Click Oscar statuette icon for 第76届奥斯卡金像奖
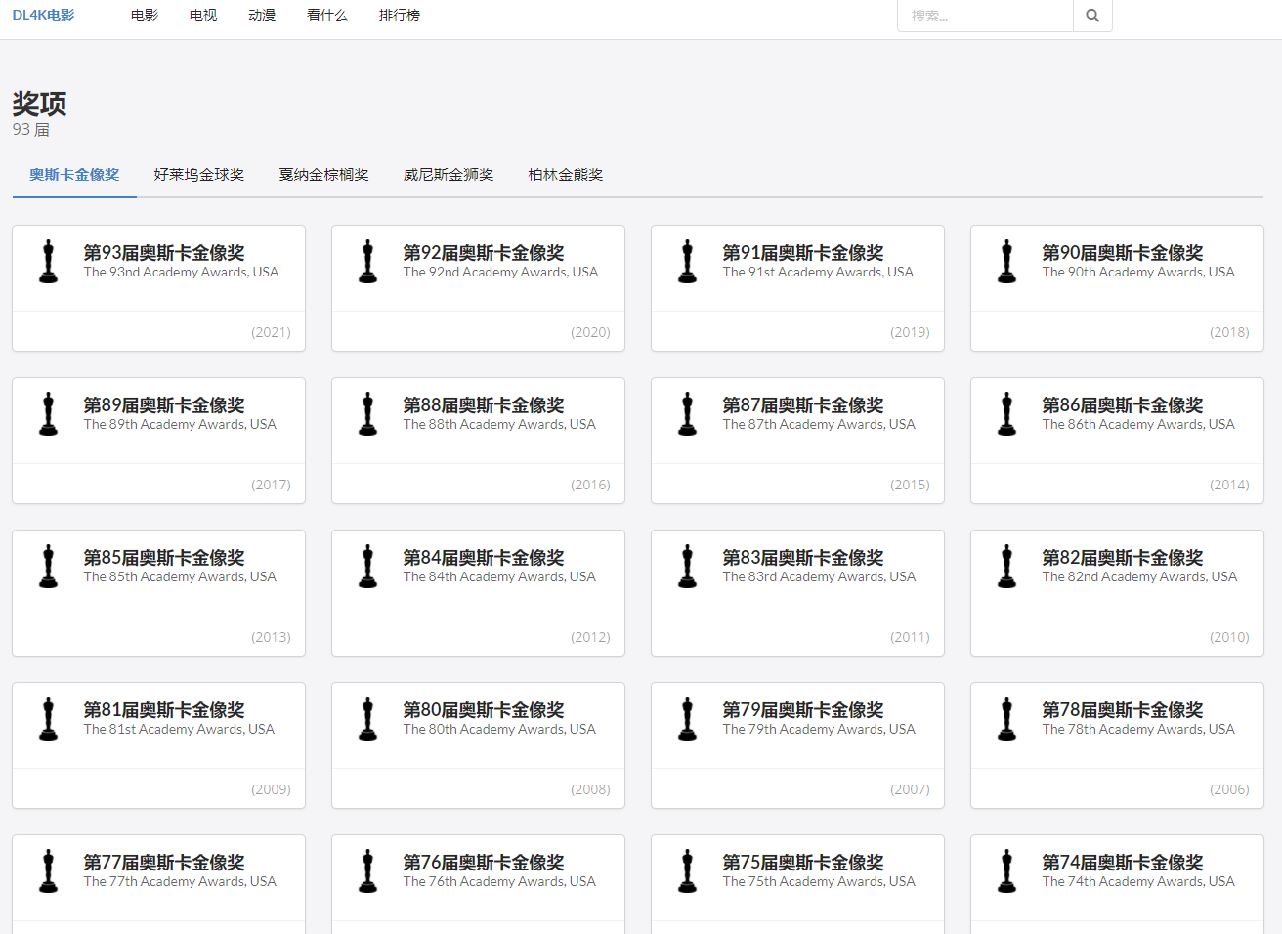The width and height of the screenshot is (1282, 934). click(x=367, y=871)
